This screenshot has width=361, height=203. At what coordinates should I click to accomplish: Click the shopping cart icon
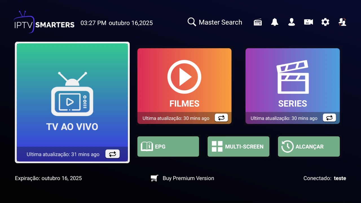point(154,178)
